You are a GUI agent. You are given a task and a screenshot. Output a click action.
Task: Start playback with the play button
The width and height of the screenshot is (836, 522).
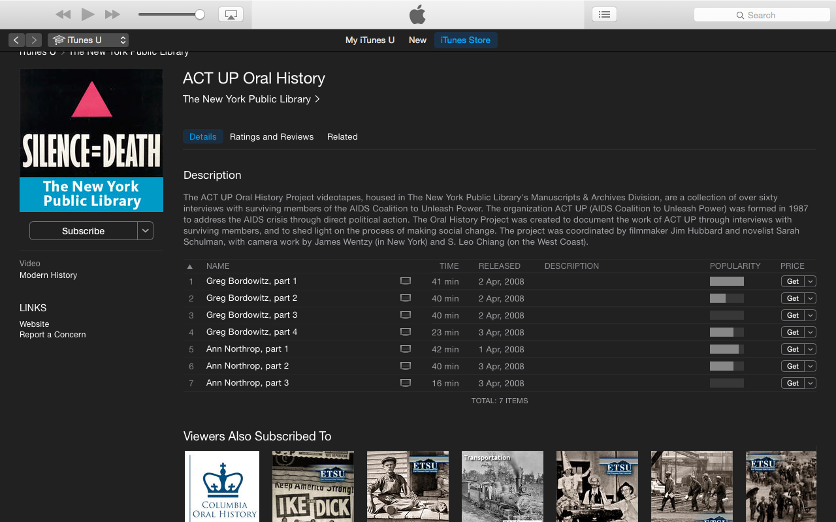pos(88,14)
